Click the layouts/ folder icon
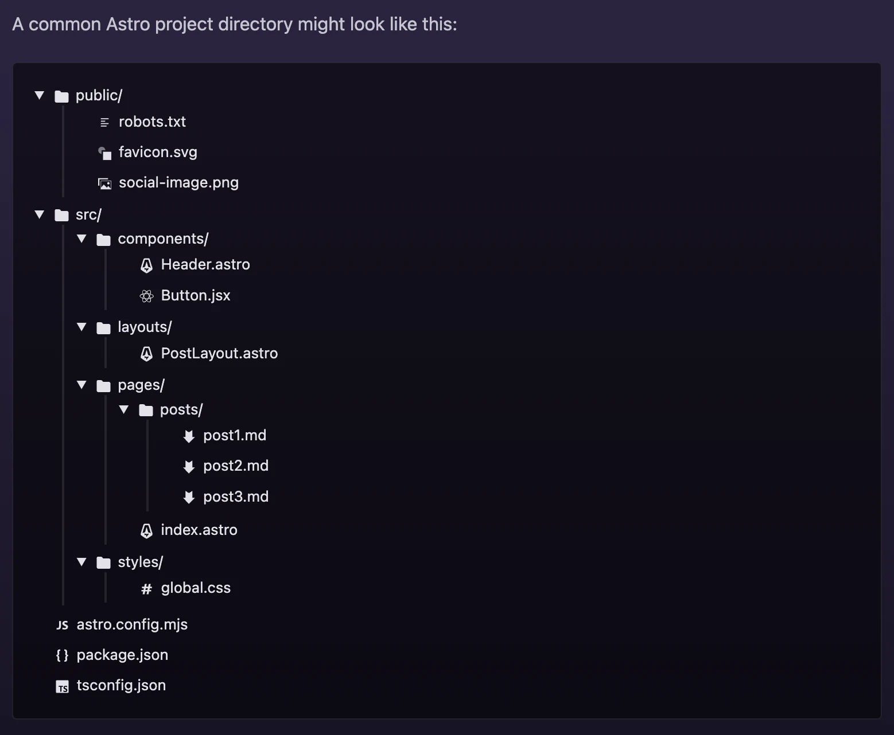The width and height of the screenshot is (894, 735). tap(104, 328)
